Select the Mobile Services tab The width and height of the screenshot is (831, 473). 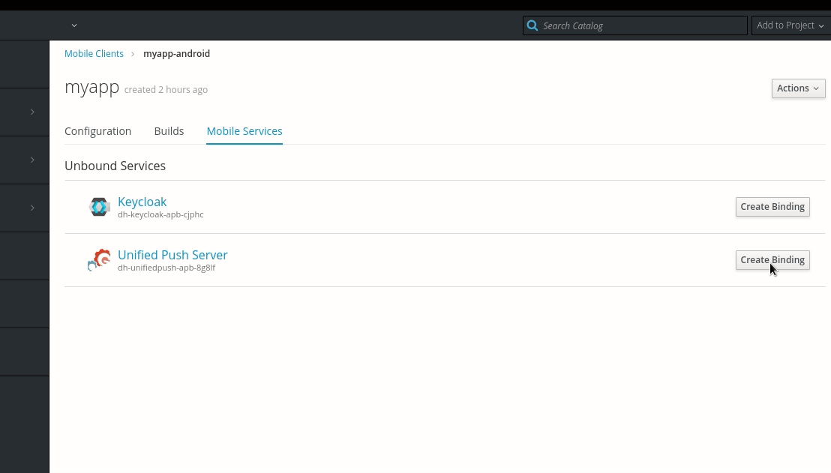coord(244,131)
